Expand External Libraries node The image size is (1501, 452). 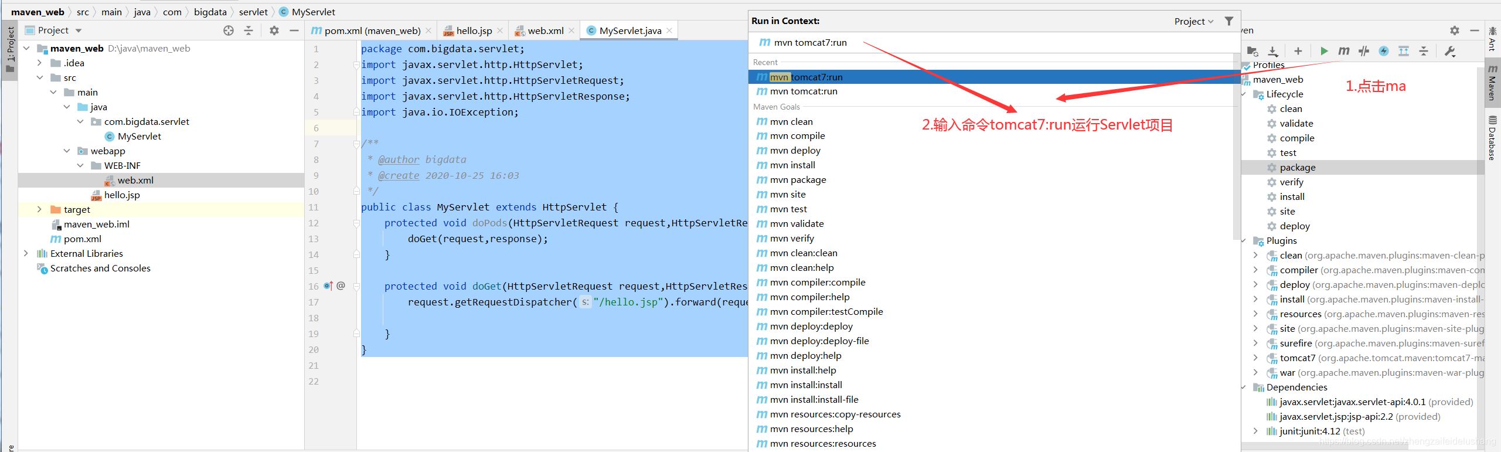(x=26, y=253)
